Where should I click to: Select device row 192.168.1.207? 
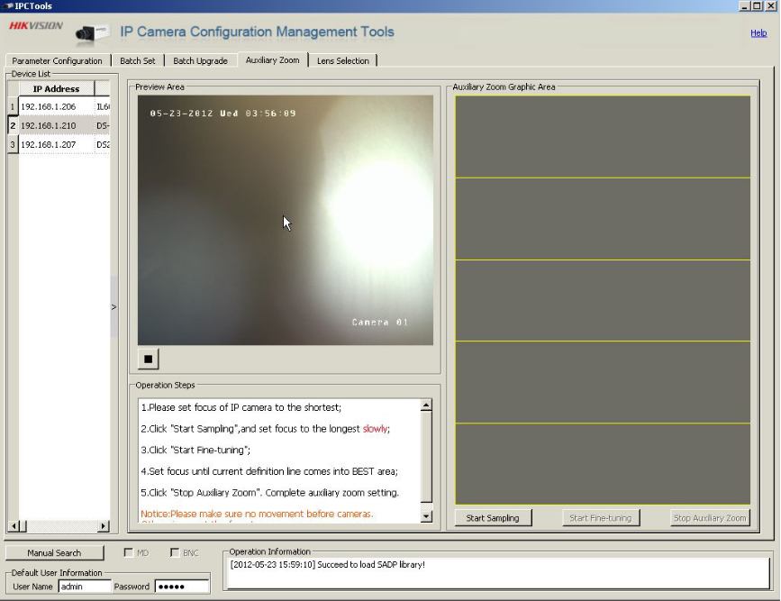tap(49, 144)
